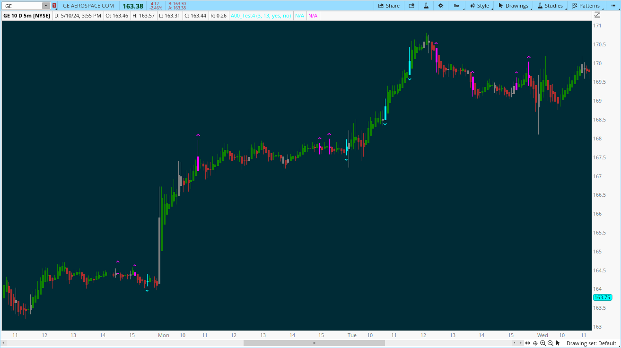621x348 pixels.
Task: Click the GE symbol input field
Action: tap(22, 6)
